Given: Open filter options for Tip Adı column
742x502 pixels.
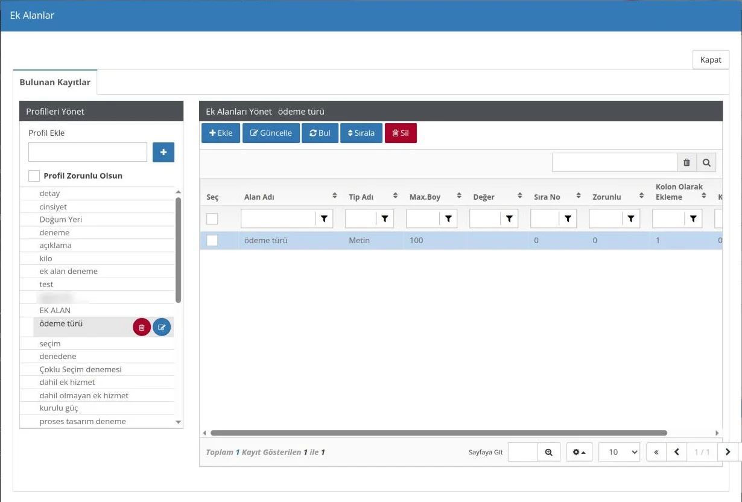Looking at the screenshot, I should click(x=385, y=218).
